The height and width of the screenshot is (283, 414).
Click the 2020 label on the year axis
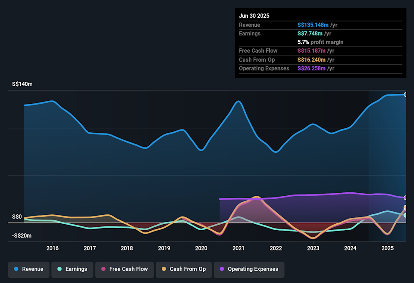click(x=201, y=248)
